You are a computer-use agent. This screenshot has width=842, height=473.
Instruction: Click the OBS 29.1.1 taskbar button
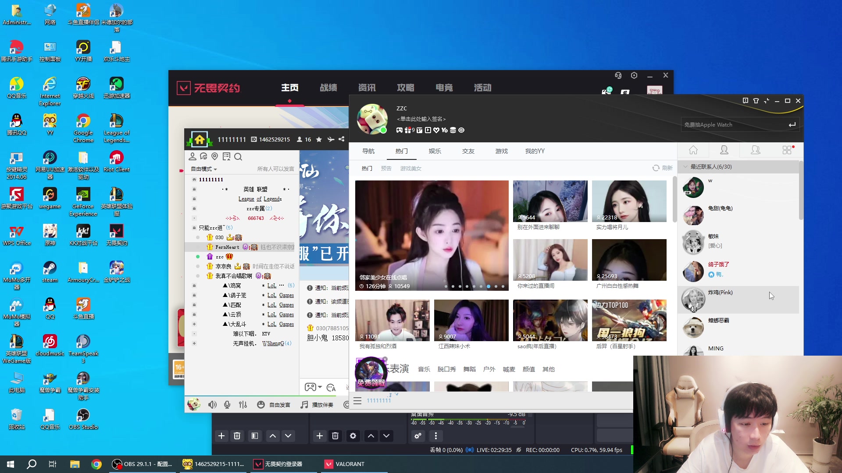coord(143,464)
